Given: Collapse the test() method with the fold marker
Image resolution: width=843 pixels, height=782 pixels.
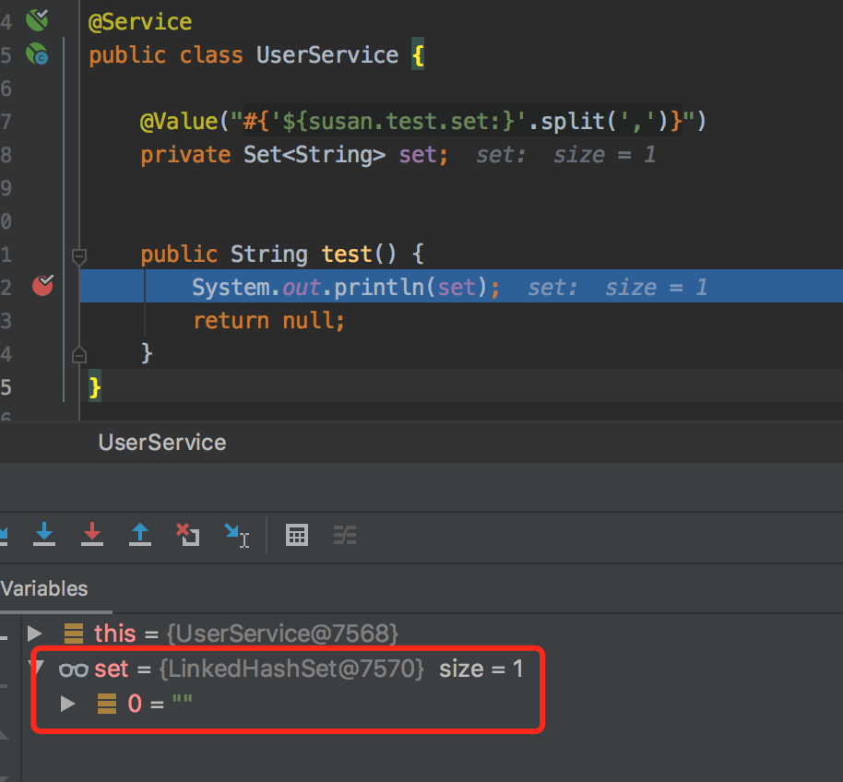Looking at the screenshot, I should tap(79, 255).
